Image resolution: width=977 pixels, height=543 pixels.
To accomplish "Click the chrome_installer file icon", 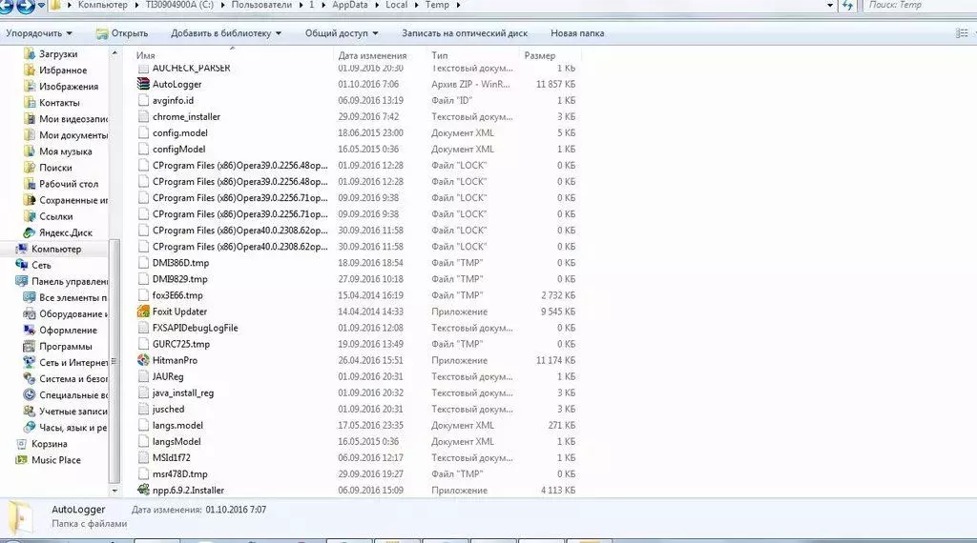I will [143, 116].
